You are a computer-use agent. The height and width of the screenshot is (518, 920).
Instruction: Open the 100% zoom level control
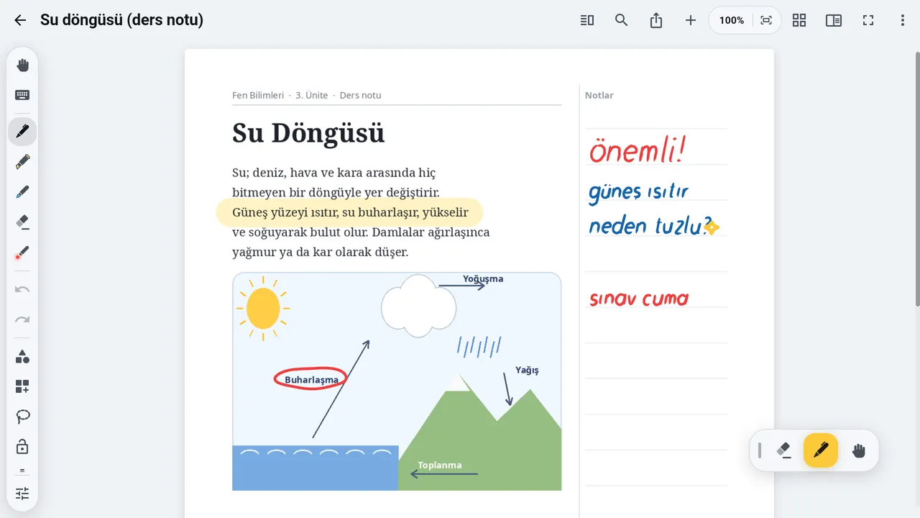(732, 20)
